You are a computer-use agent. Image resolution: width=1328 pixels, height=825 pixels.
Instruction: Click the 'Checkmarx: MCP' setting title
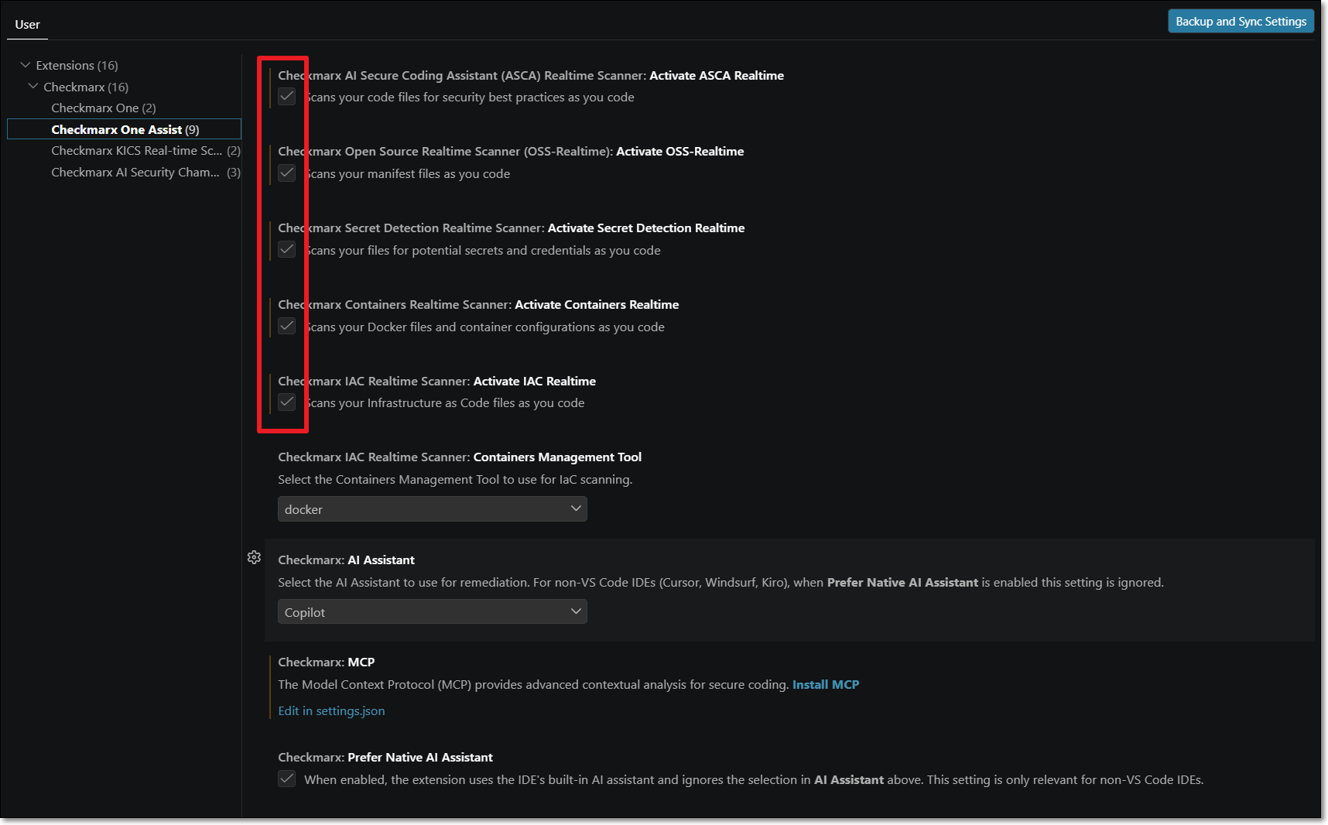[x=326, y=662]
